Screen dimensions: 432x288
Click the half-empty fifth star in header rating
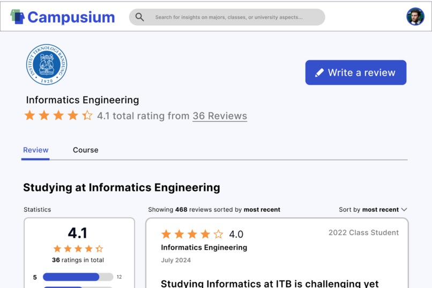click(87, 115)
